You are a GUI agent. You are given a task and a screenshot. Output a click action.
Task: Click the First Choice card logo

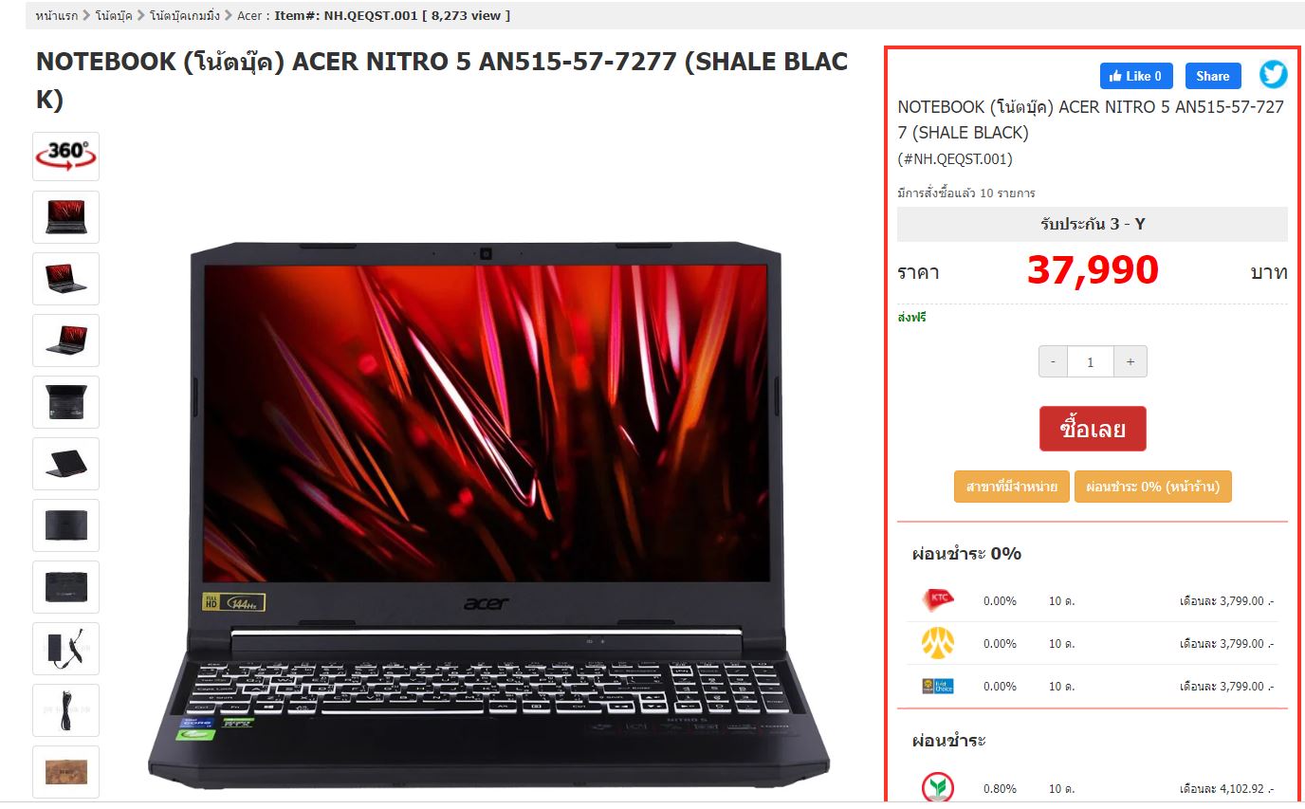point(937,686)
